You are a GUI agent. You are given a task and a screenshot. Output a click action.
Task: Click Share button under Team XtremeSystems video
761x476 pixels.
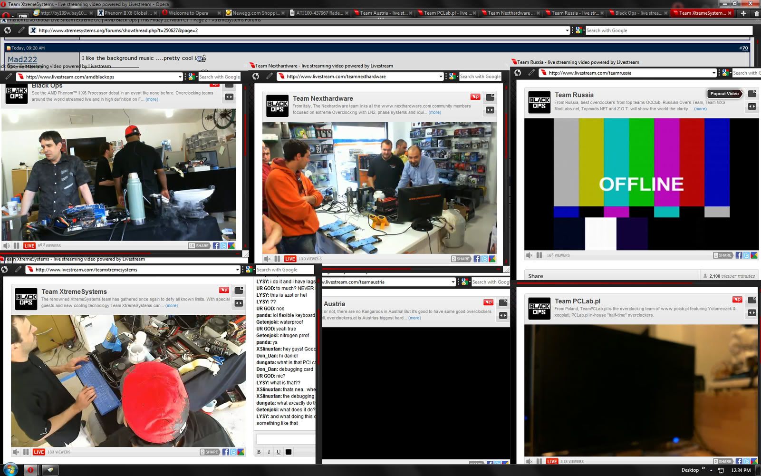tap(210, 452)
